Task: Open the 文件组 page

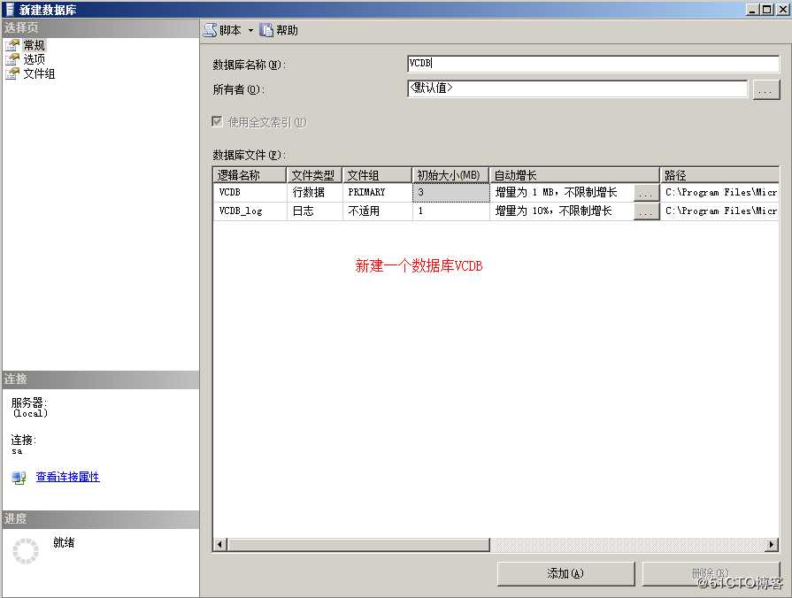Action: [x=39, y=73]
